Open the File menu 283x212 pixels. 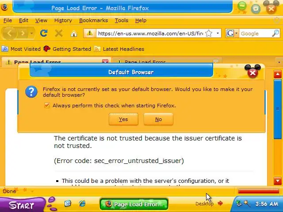(8, 20)
